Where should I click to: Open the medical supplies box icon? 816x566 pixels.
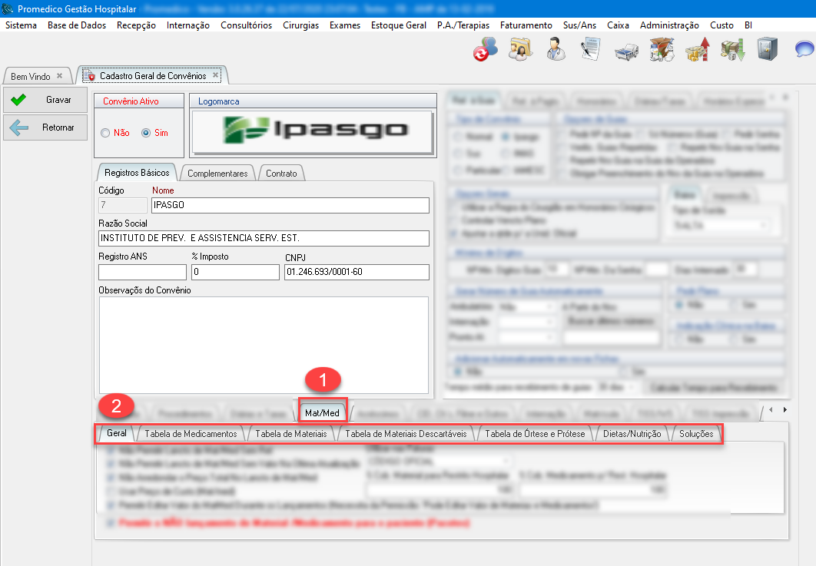(660, 49)
